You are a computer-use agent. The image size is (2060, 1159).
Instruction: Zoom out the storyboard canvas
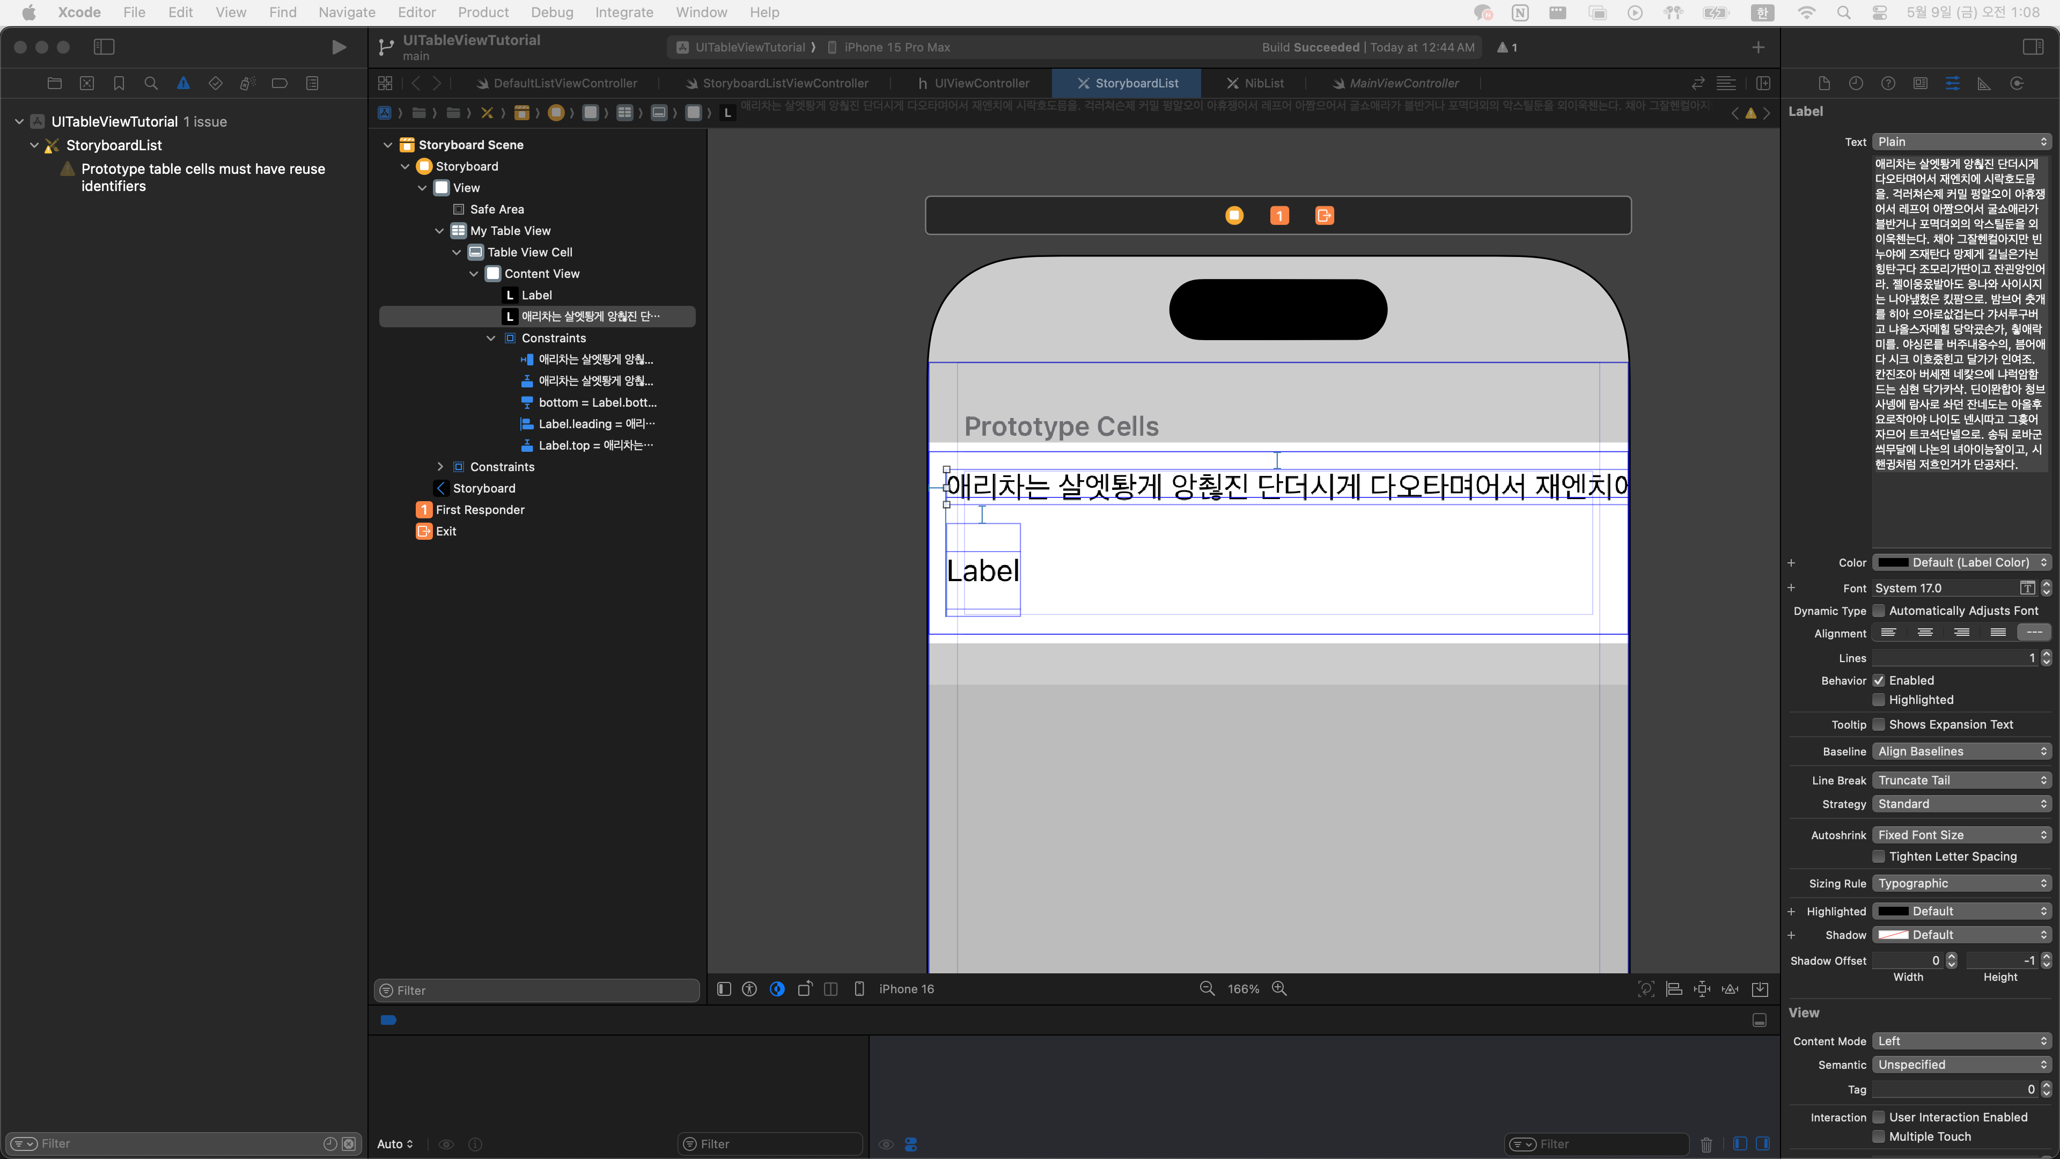(1208, 988)
